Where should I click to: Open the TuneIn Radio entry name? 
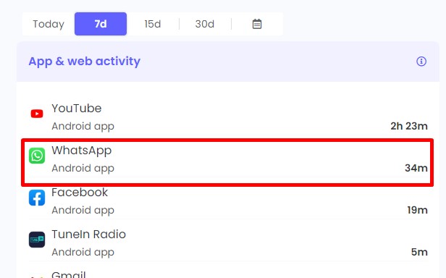click(89, 235)
